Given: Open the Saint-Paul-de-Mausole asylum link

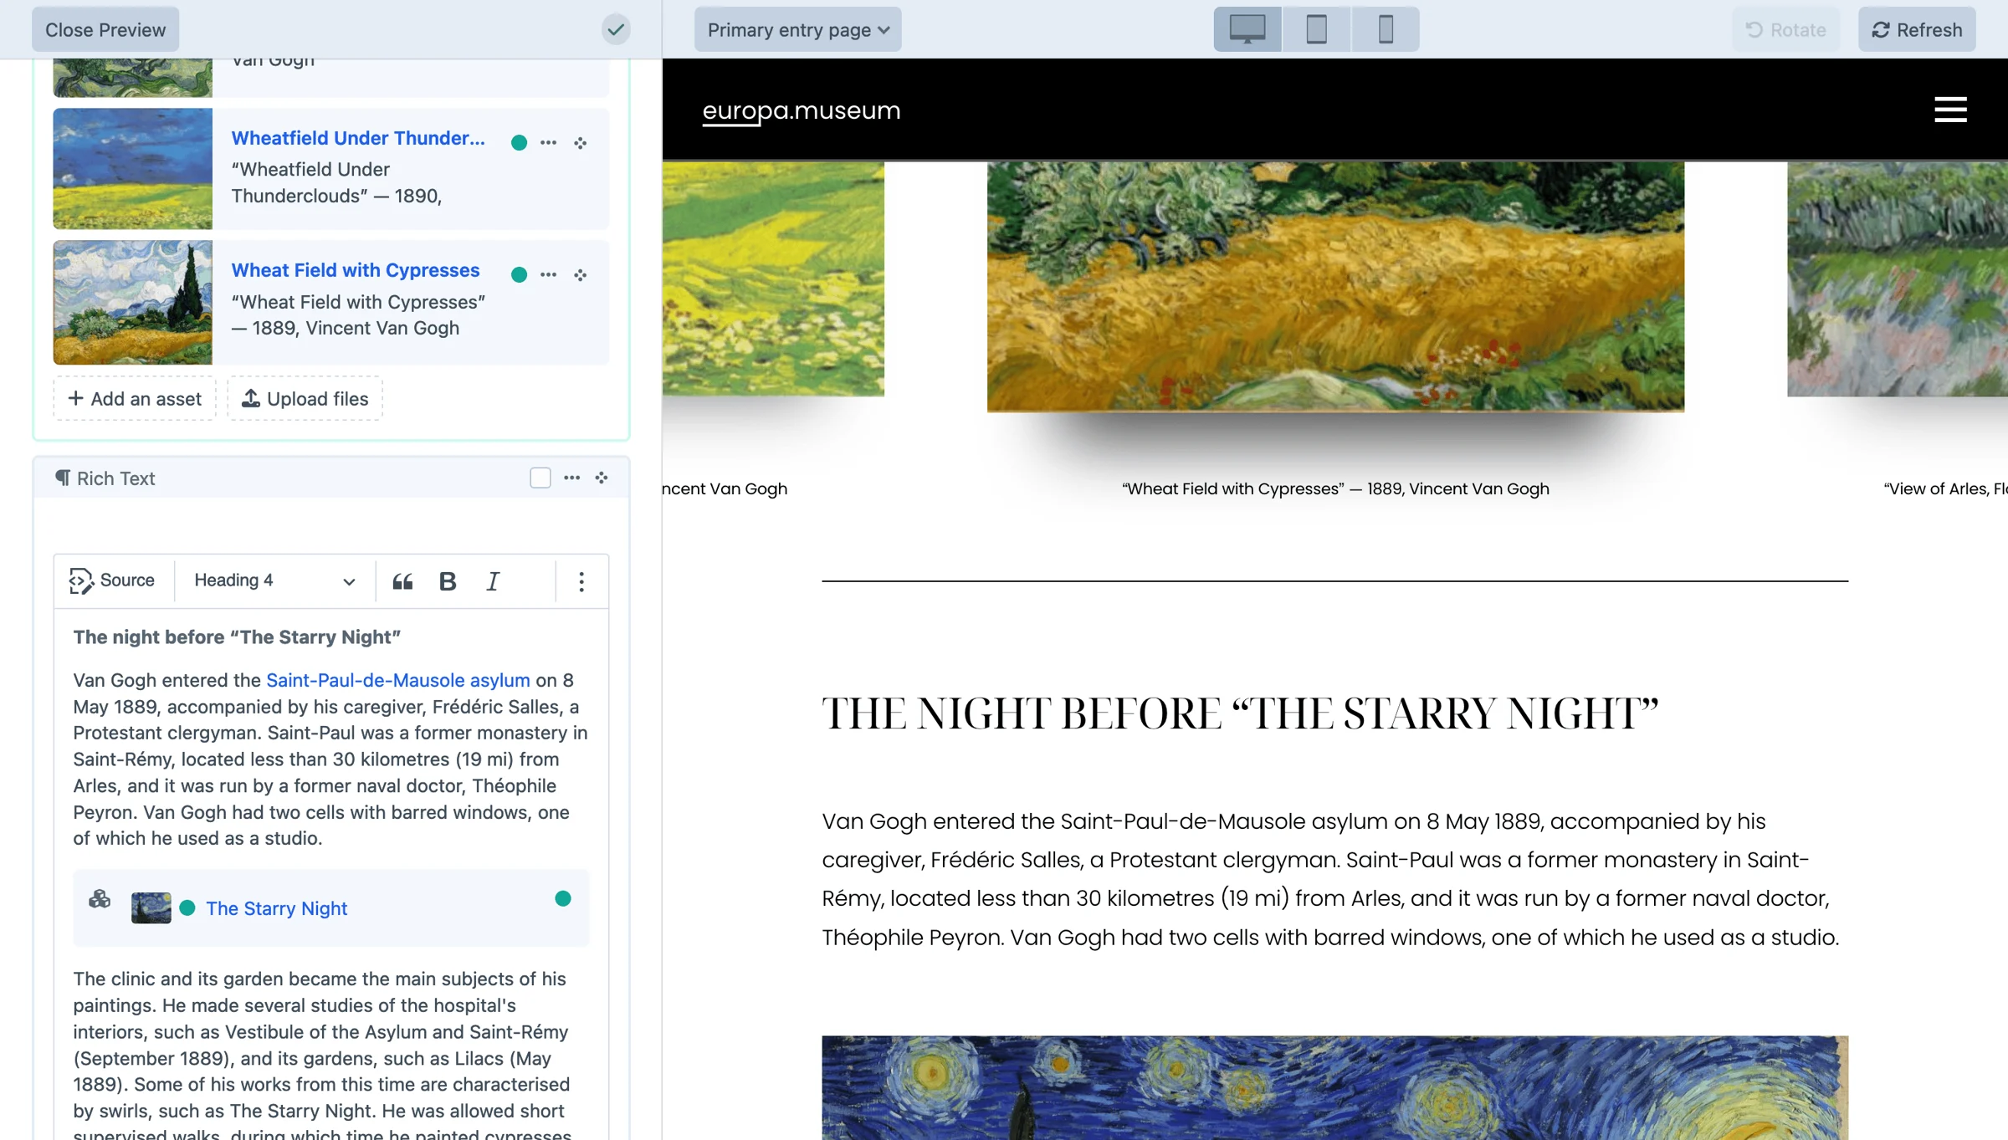Looking at the screenshot, I should coord(397,680).
